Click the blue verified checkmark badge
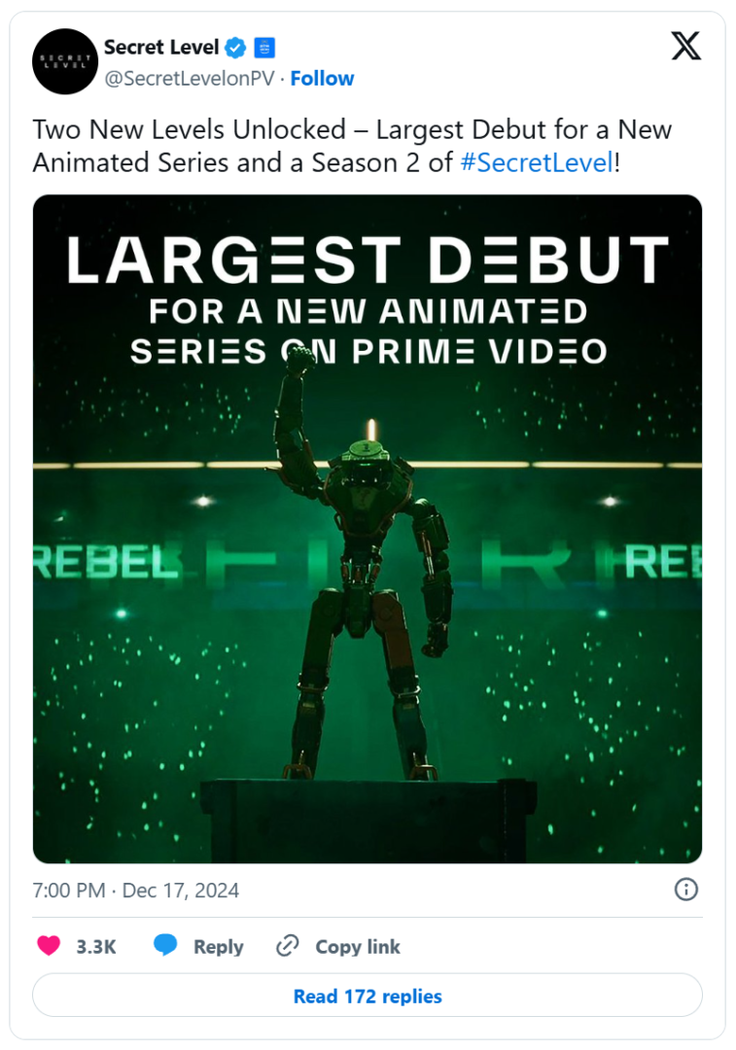736x1050 pixels. pyautogui.click(x=235, y=47)
